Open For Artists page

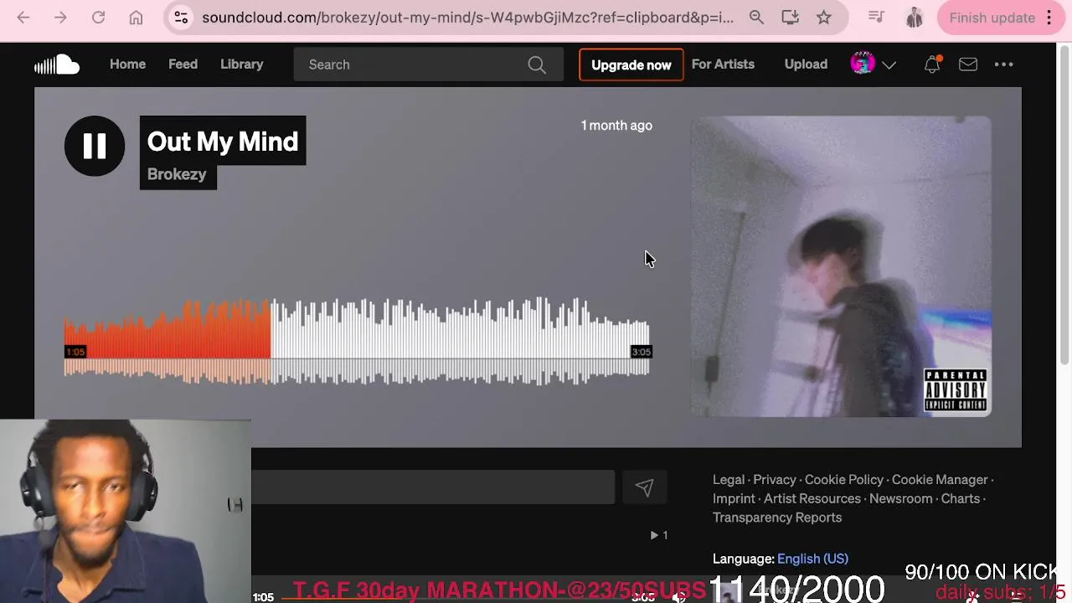[723, 64]
